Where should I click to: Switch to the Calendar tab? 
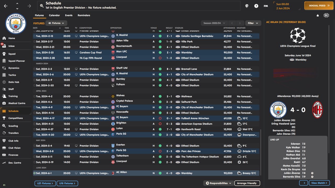coord(54,15)
